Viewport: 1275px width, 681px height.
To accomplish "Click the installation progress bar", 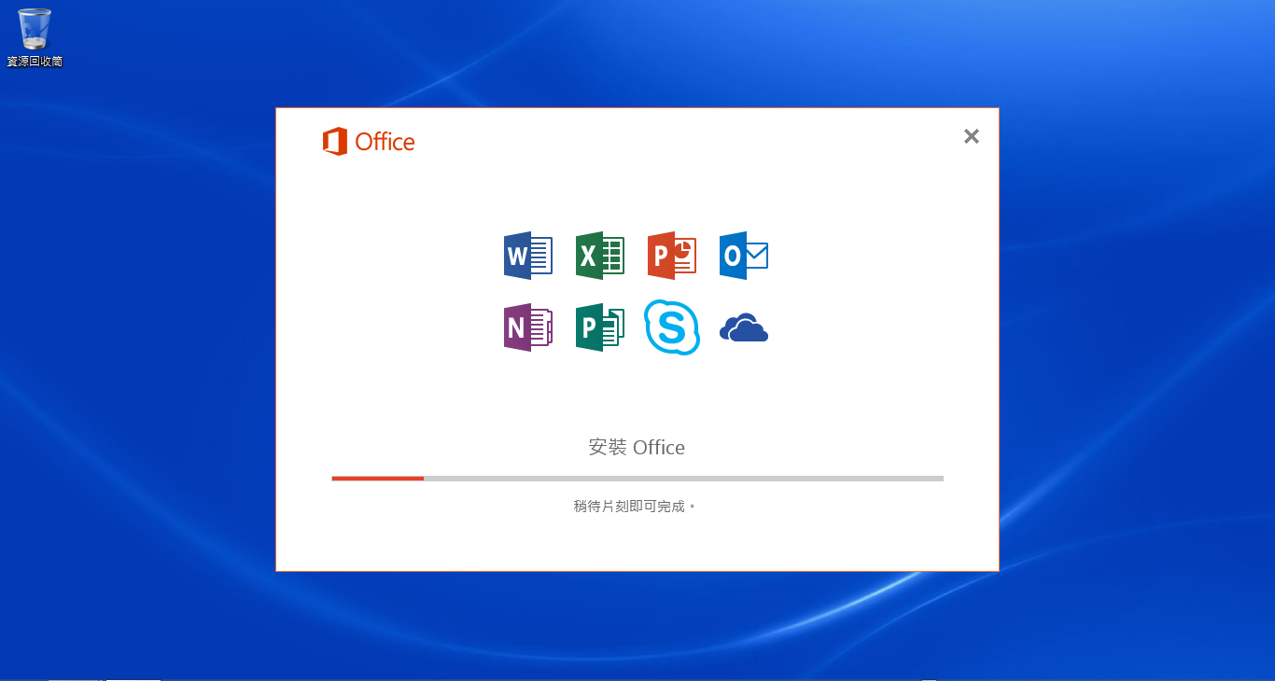I will [x=637, y=479].
